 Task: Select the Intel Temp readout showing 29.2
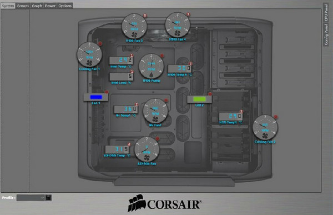point(121,61)
